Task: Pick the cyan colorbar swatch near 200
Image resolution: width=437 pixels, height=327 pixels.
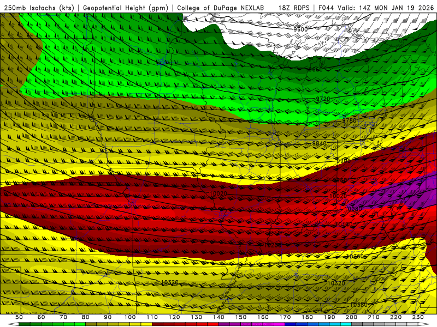Action: click(346, 324)
